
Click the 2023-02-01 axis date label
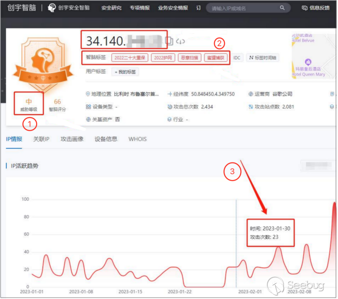click(x=251, y=293)
